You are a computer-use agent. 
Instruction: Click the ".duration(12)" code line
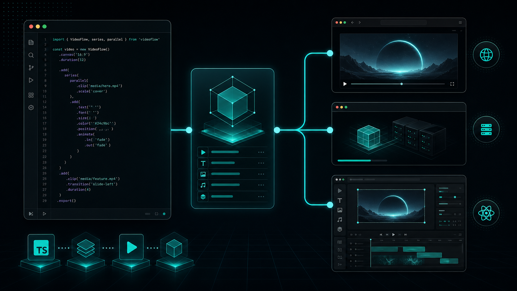point(72,60)
